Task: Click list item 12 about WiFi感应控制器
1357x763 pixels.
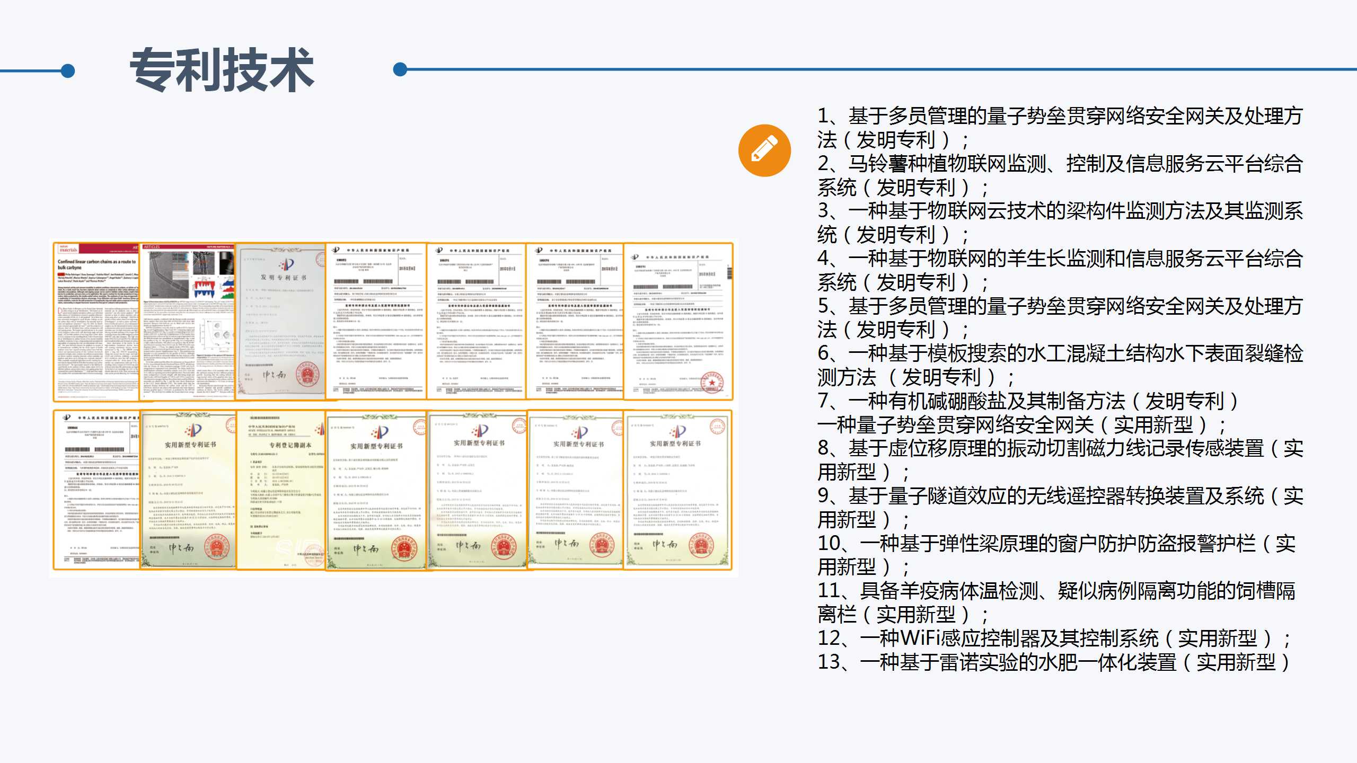Action: tap(1053, 638)
